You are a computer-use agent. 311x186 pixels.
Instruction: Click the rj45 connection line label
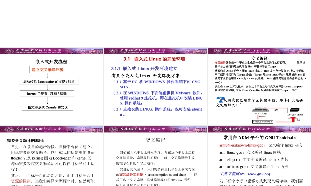276,109
